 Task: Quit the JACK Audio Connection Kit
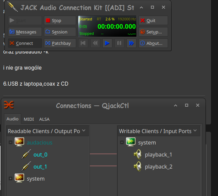153,20
